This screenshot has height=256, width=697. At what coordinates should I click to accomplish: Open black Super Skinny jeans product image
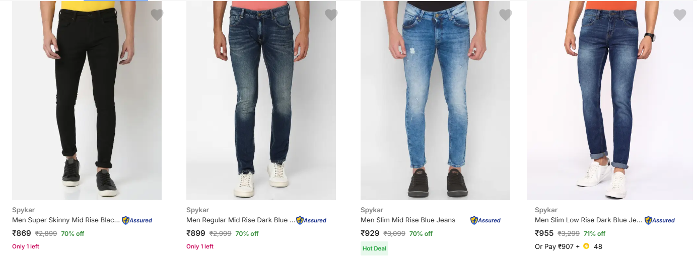87,101
